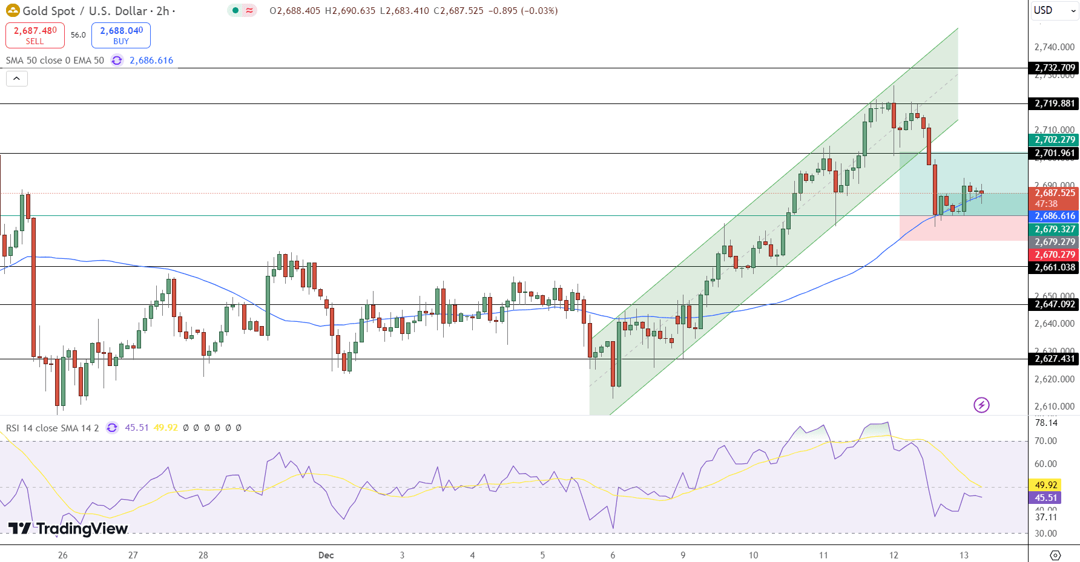
Task: Click the SELL 2,687.48 button
Action: (x=35, y=35)
